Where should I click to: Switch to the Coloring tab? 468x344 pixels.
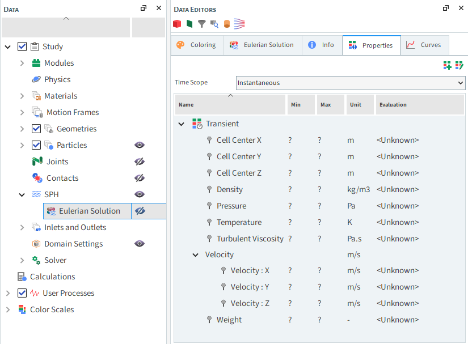(x=197, y=45)
